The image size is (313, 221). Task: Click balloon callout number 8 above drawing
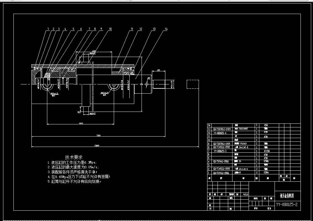[95, 29]
